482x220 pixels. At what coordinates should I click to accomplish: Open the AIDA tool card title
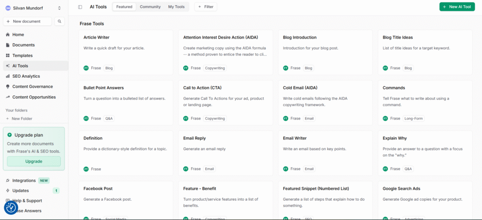tap(220, 38)
